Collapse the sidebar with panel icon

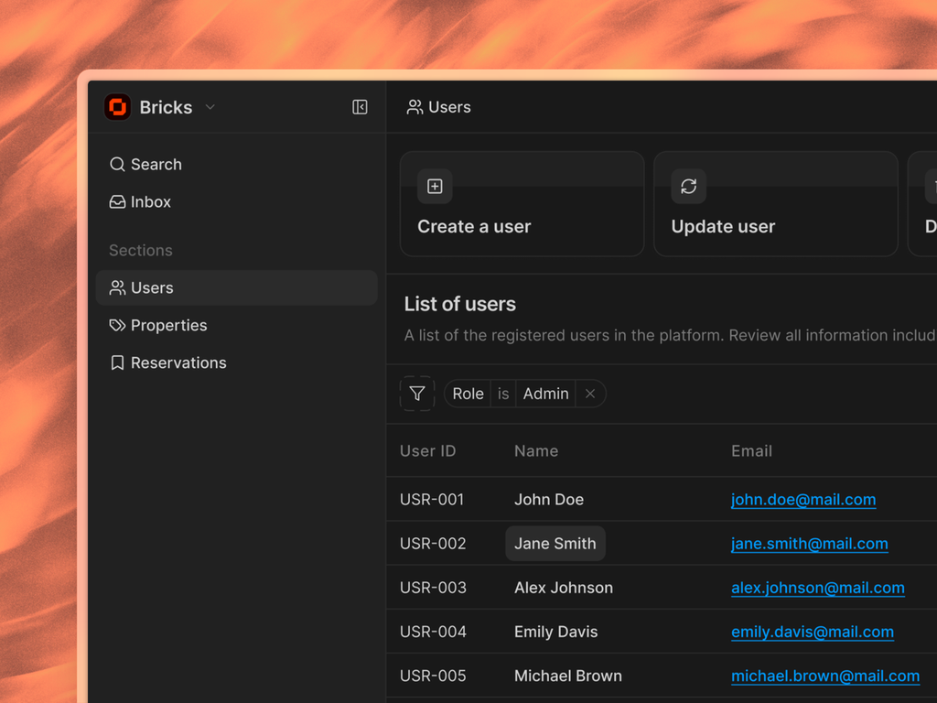[x=360, y=107]
